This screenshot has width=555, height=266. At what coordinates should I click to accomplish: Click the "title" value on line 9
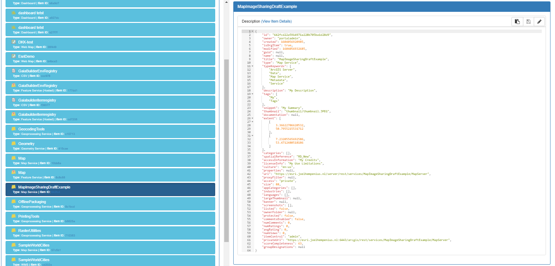(303, 59)
